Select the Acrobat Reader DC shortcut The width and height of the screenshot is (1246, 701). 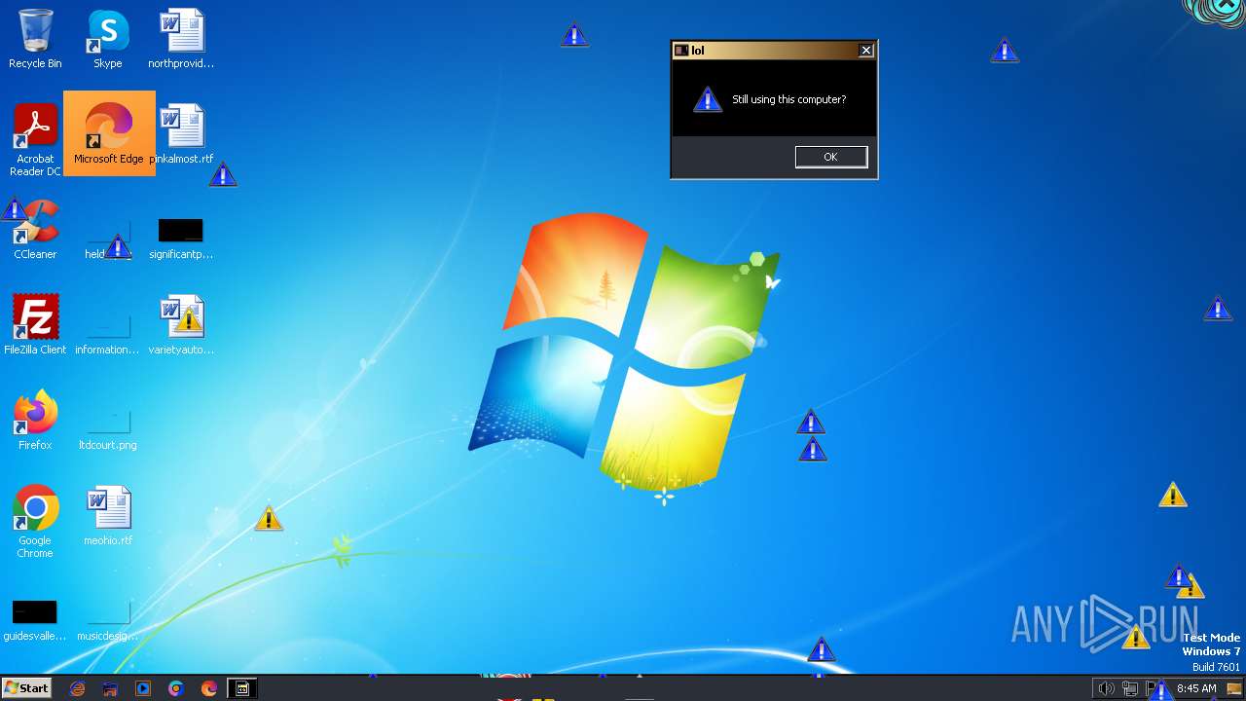click(35, 140)
